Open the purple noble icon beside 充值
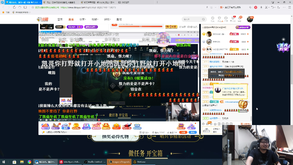The image size is (293, 165). click(x=181, y=126)
